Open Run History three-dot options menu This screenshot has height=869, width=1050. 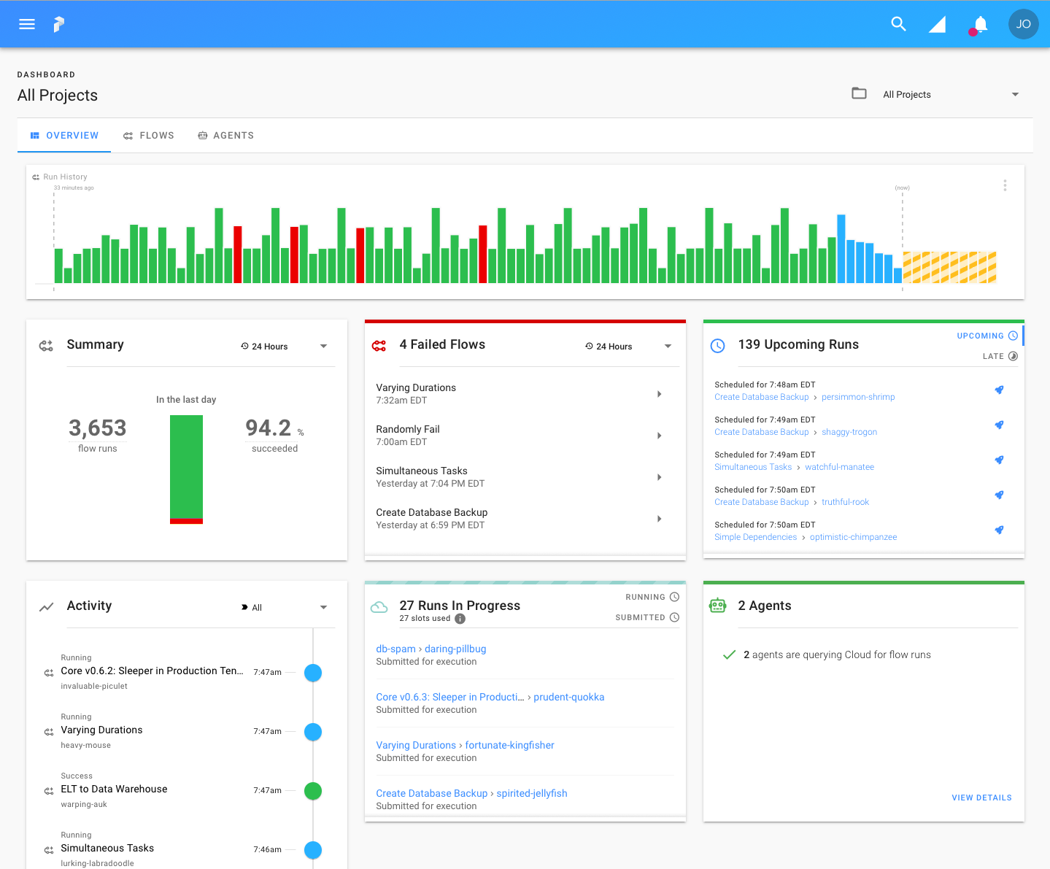[1005, 185]
